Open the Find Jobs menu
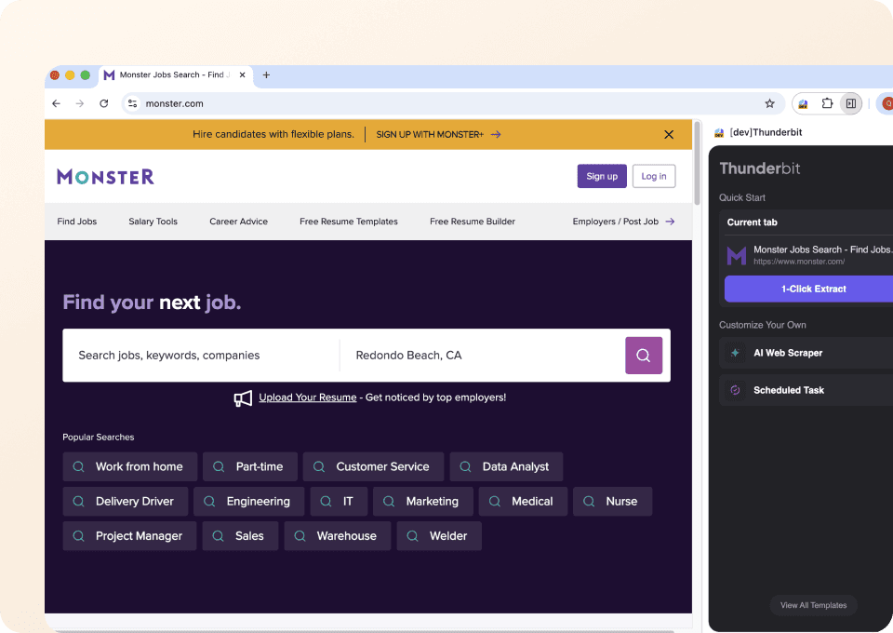893x633 pixels. (77, 222)
